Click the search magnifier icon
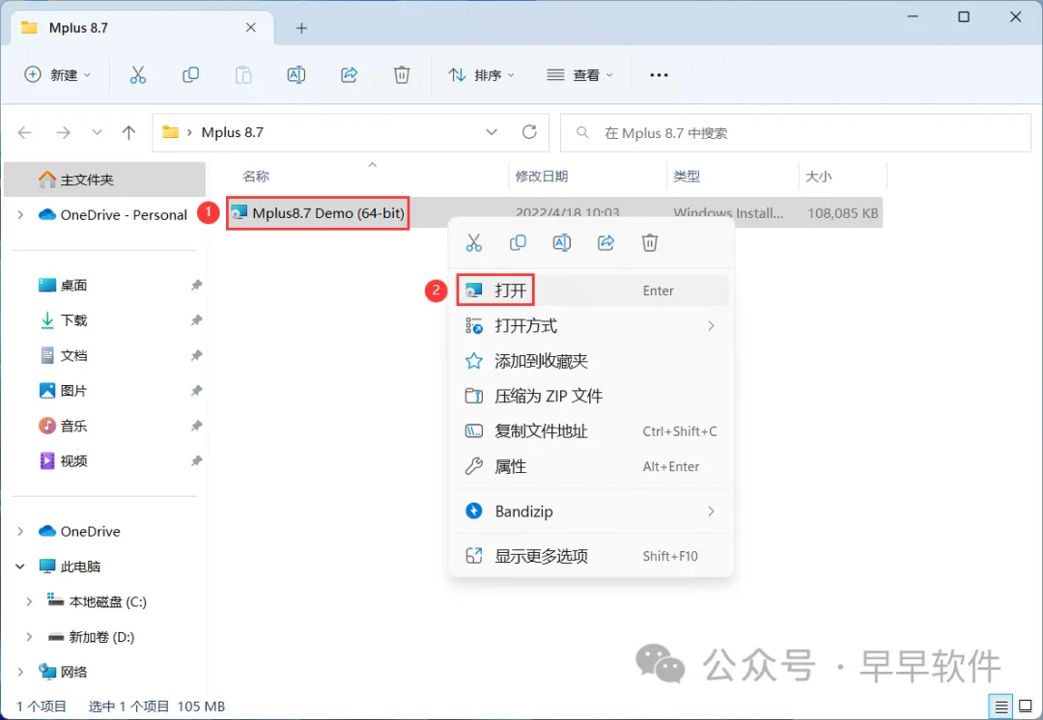 [x=582, y=132]
